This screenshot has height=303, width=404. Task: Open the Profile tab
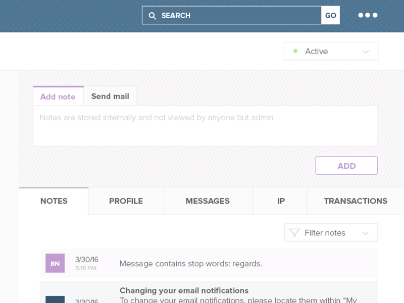pos(126,201)
